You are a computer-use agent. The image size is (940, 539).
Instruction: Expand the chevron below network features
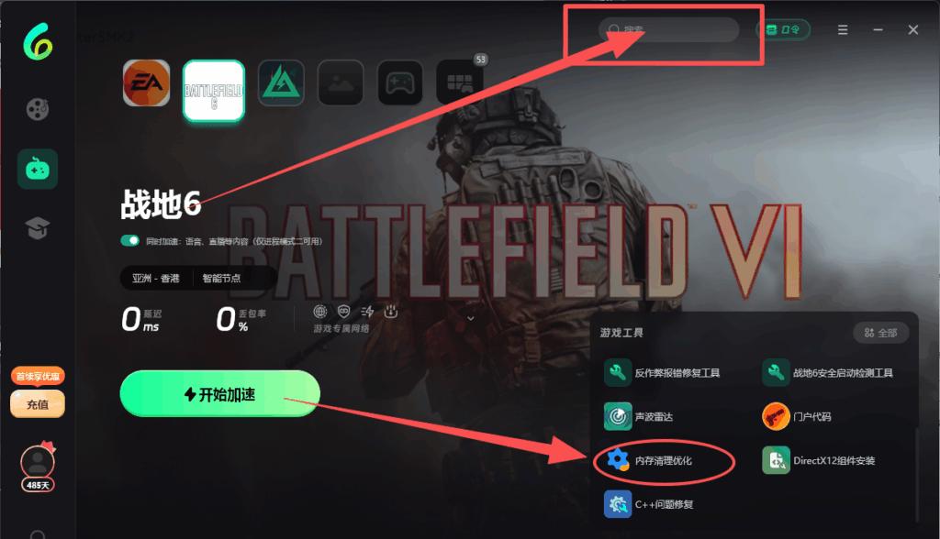pyautogui.click(x=471, y=319)
